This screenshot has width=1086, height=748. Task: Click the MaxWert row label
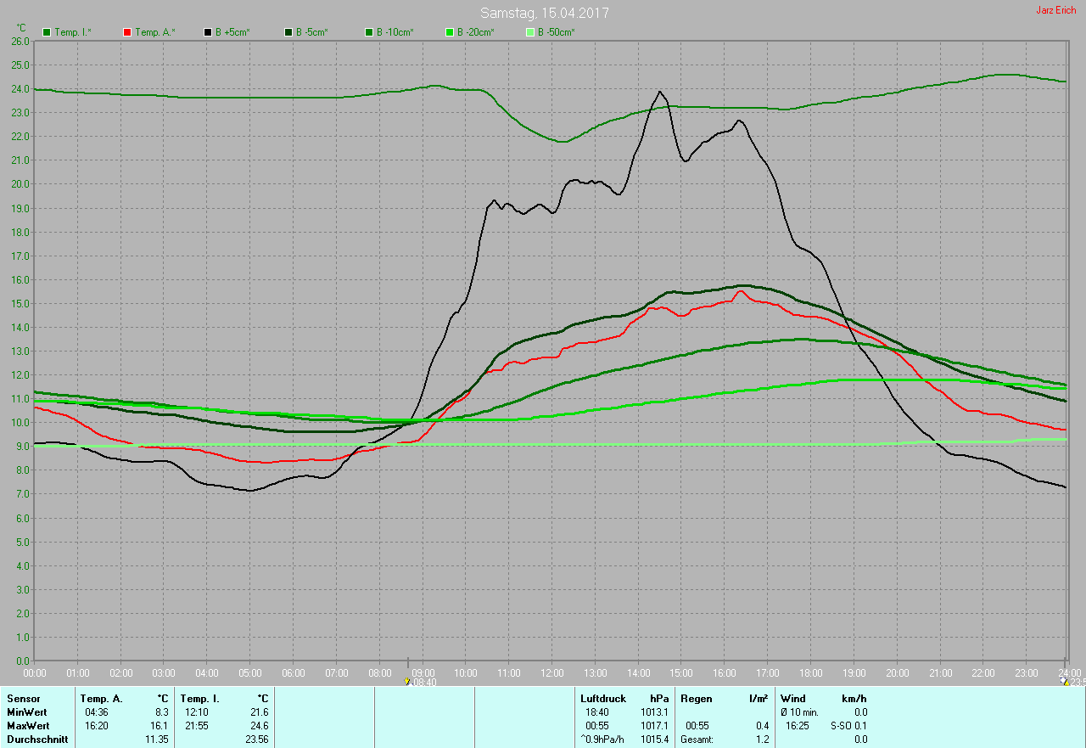point(28,726)
